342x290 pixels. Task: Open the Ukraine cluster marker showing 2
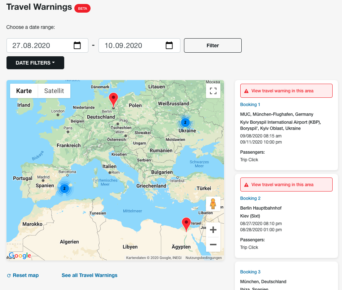(x=185, y=122)
